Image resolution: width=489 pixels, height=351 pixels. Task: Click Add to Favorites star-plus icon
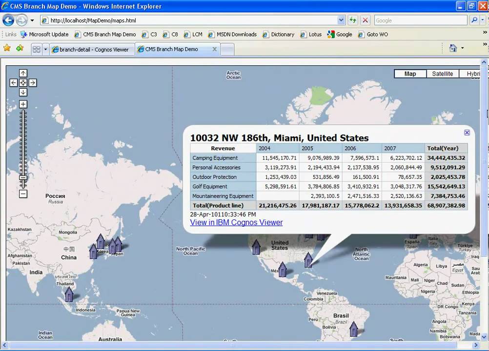pos(20,48)
